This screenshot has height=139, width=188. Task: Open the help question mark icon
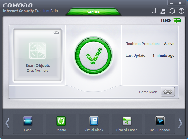[x=181, y=11]
